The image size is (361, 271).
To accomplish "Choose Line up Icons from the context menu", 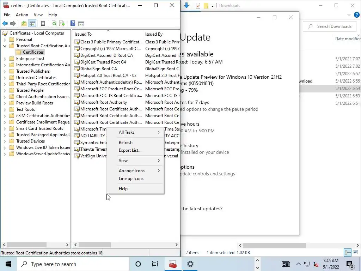I will tap(135, 179).
